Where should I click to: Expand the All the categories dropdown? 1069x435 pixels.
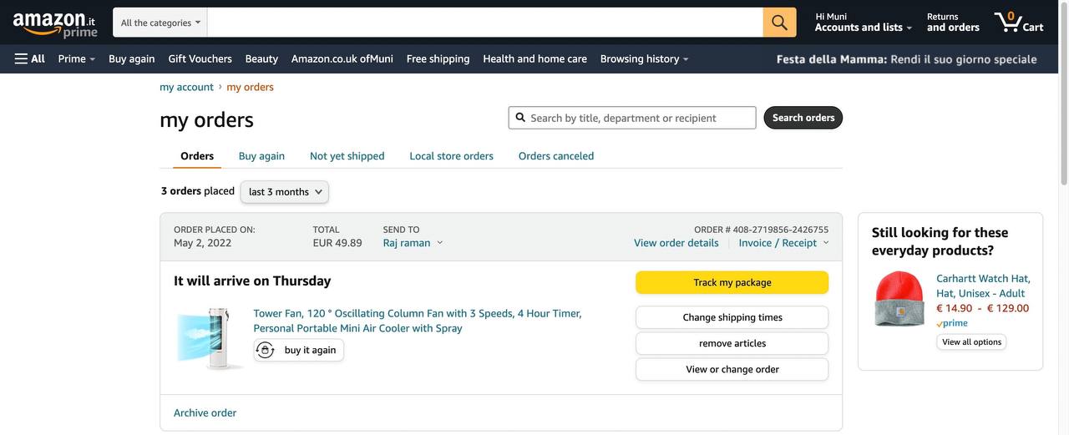coord(160,23)
